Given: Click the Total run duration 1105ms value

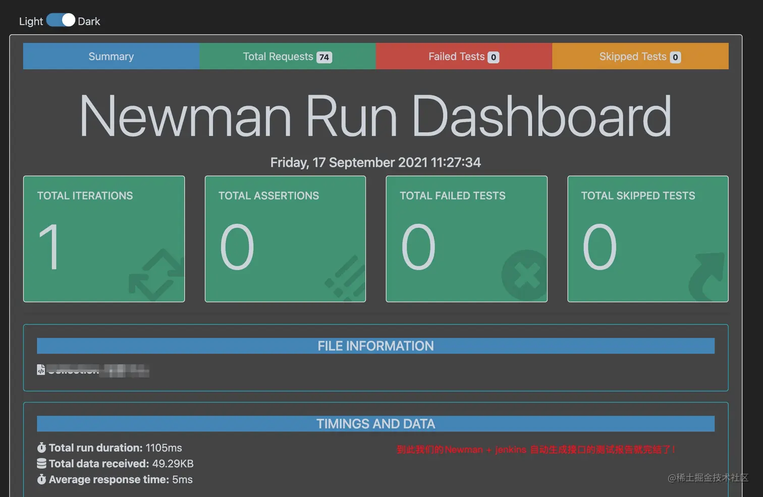Looking at the screenshot, I should click(x=163, y=448).
